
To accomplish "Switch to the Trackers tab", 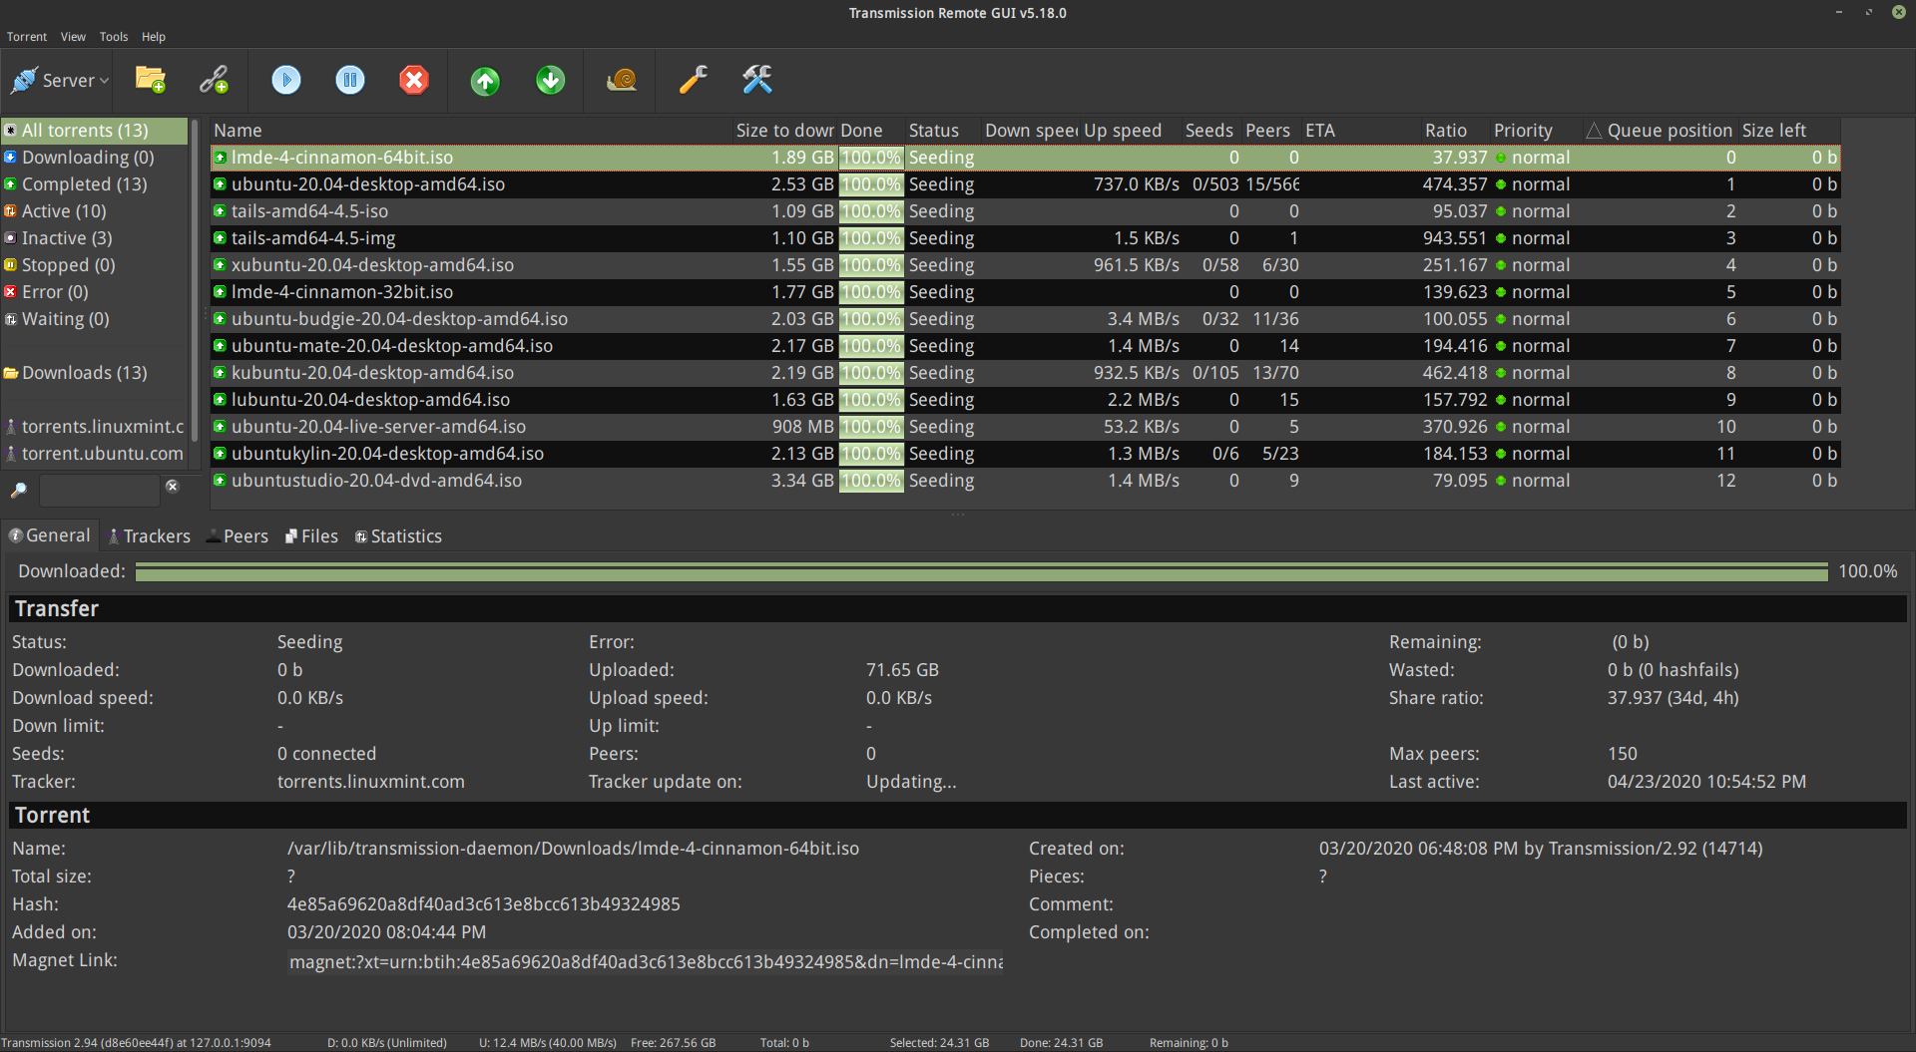I will coord(150,536).
